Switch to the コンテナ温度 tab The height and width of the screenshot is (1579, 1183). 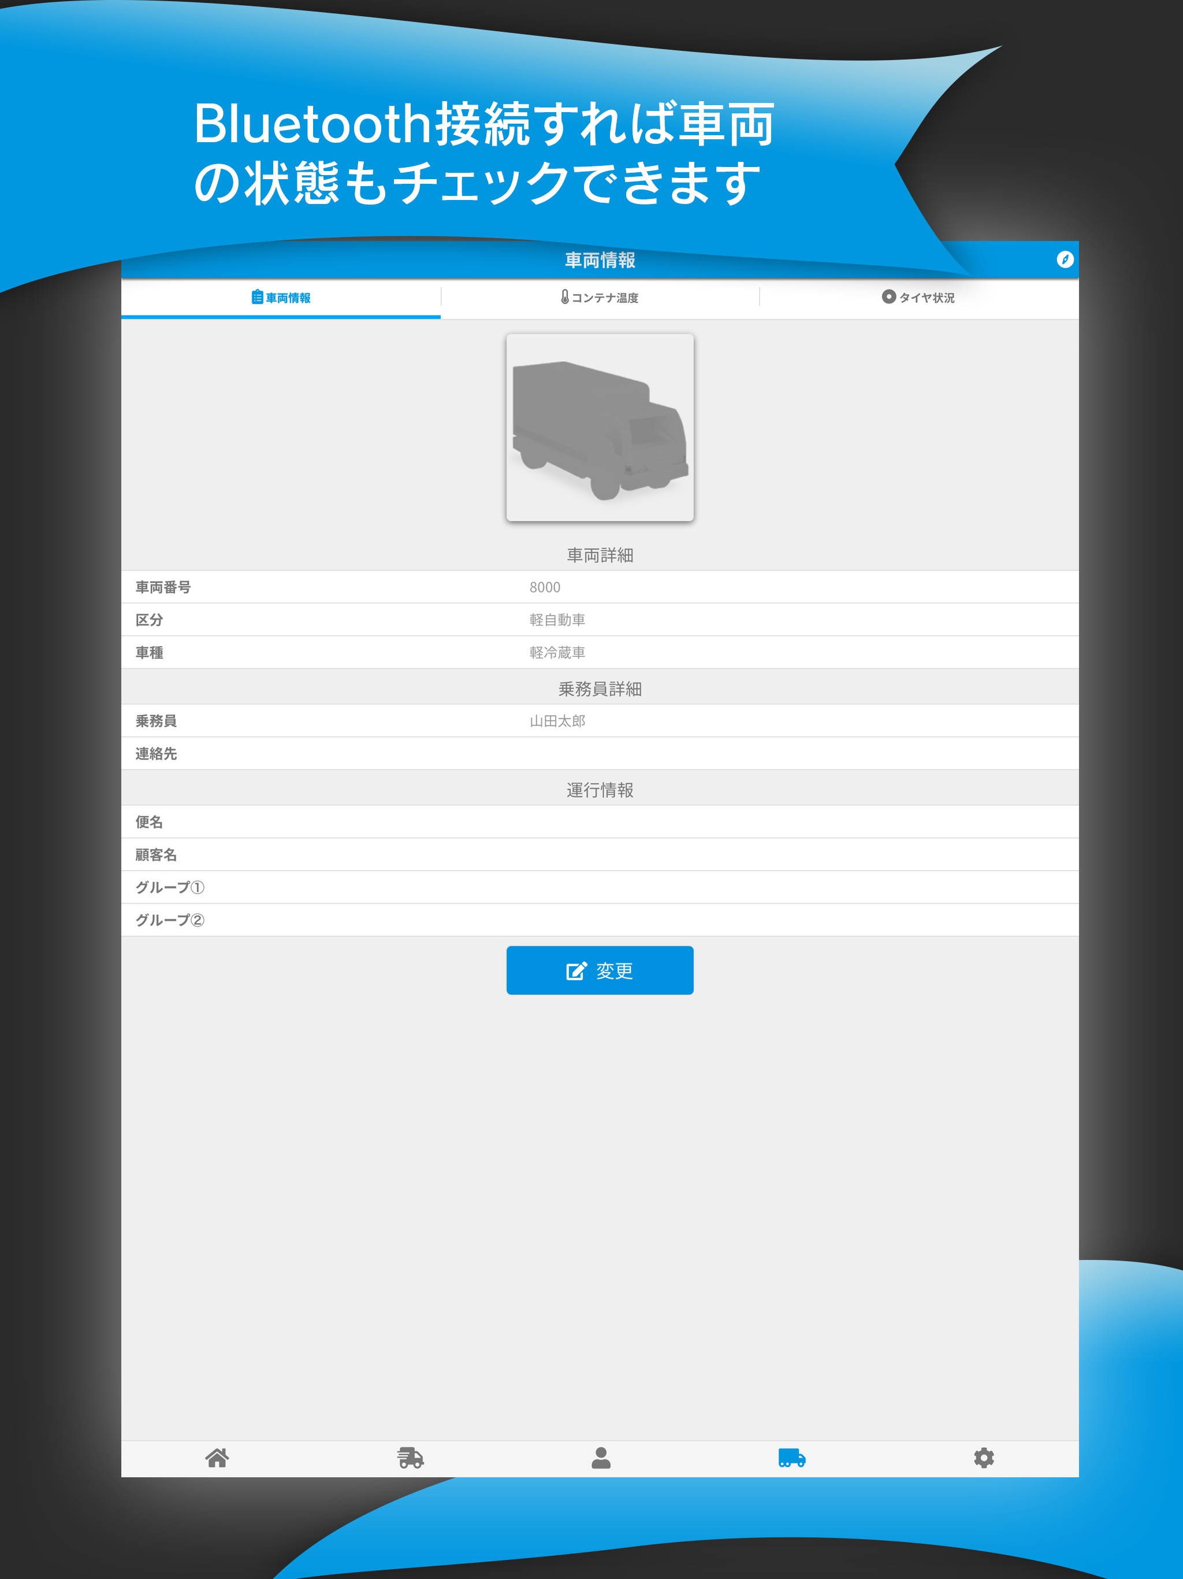pyautogui.click(x=600, y=298)
